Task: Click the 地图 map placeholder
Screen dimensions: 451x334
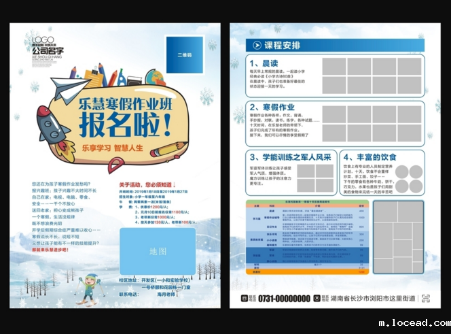Action: pos(158,251)
